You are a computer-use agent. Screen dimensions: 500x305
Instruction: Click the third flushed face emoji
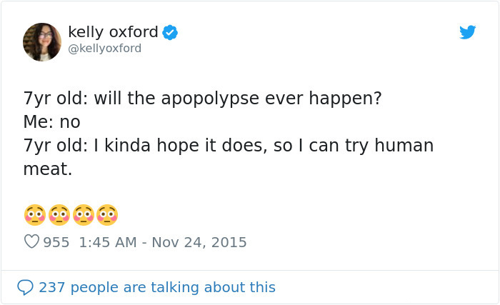pyautogui.click(x=84, y=214)
